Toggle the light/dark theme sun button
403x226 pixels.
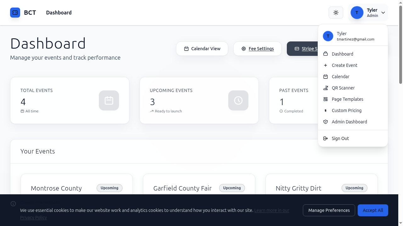(x=336, y=13)
